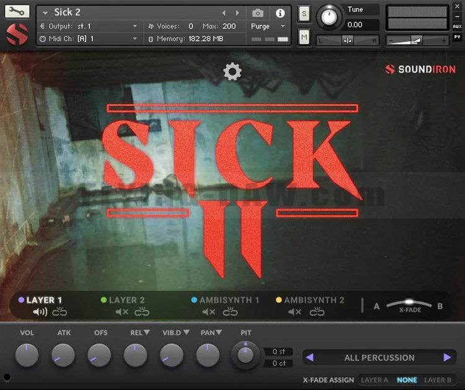Viewport: 465px width, 390px height.
Task: Click the AUX button on the right edge
Action: pos(457,27)
